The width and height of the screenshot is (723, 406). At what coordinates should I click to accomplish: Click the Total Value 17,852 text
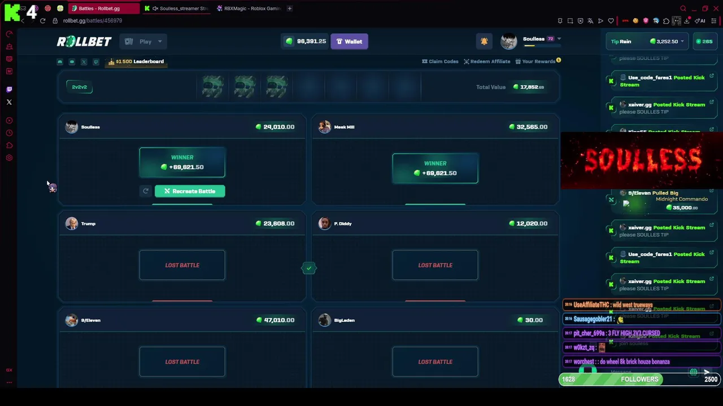510,87
